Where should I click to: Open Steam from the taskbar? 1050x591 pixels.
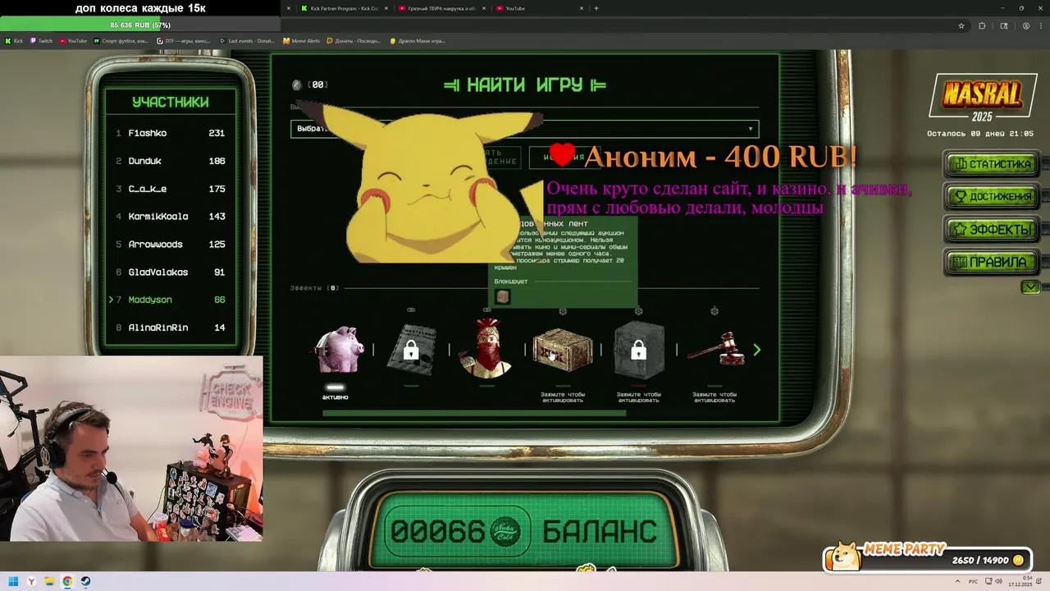pyautogui.click(x=85, y=581)
